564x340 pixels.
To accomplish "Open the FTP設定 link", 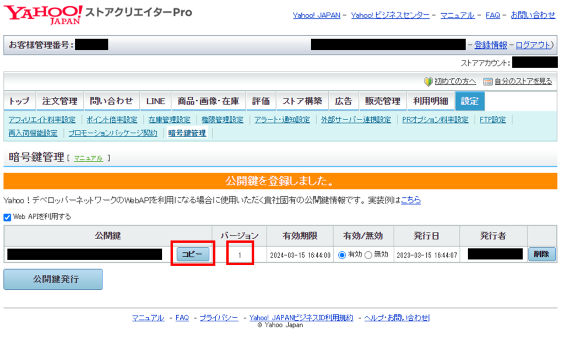I will click(492, 120).
